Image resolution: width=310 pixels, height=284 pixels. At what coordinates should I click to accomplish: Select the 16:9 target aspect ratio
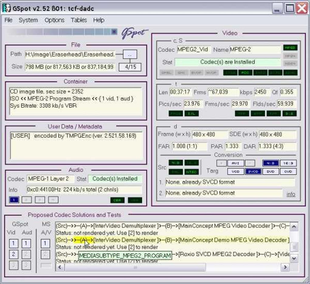[288, 163]
